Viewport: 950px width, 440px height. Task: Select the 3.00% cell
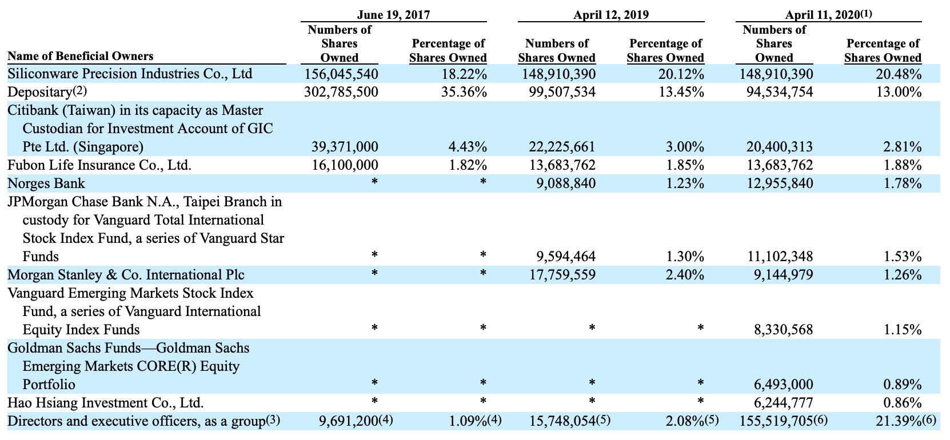click(685, 147)
